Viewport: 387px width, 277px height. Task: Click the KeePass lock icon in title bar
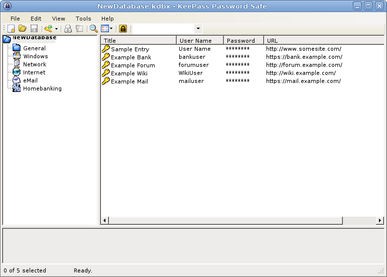click(8, 6)
